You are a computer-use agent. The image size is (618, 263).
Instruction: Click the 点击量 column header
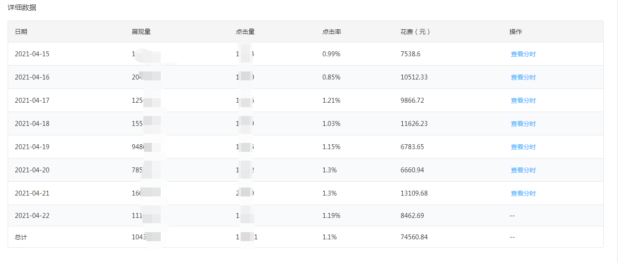click(x=245, y=32)
